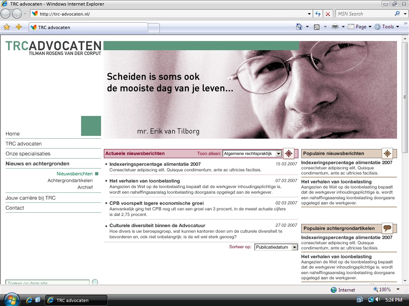Image resolution: width=409 pixels, height=306 pixels.
Task: Open the recent pages dropdown arrow
Action: coord(25,14)
